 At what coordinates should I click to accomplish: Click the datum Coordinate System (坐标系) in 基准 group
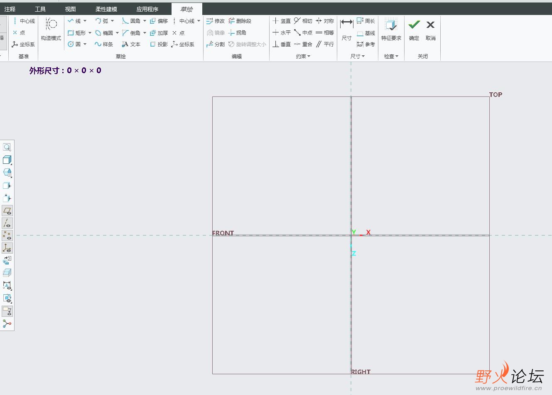click(x=24, y=44)
